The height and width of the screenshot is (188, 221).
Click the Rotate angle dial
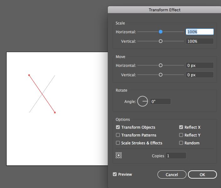point(142,101)
